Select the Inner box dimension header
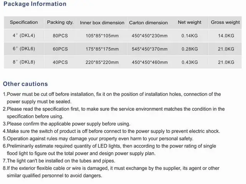Screen dimensions: 246x184 tap(102, 23)
